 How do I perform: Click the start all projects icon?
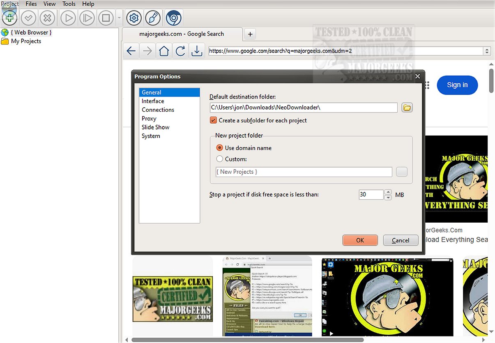point(87,18)
